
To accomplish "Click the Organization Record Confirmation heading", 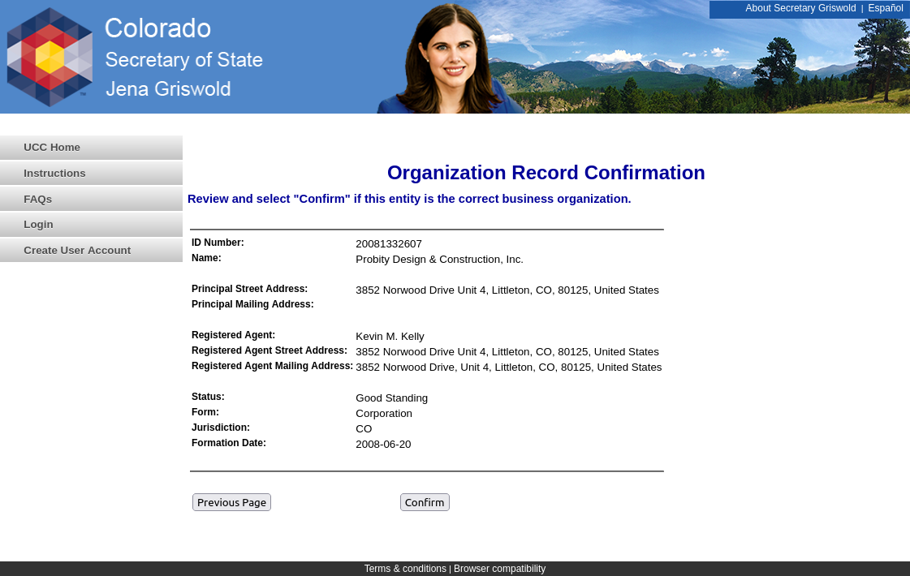I will 546,172.
